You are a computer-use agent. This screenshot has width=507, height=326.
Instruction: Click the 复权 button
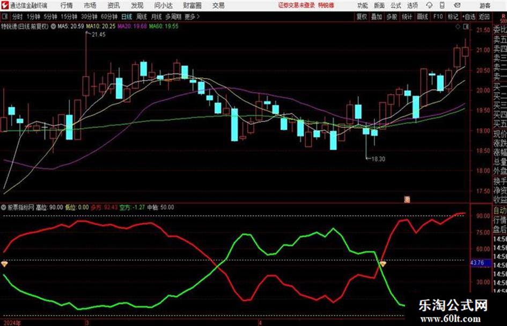point(361,17)
